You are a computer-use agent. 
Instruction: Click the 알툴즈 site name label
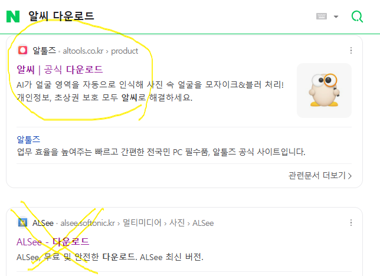pos(44,51)
